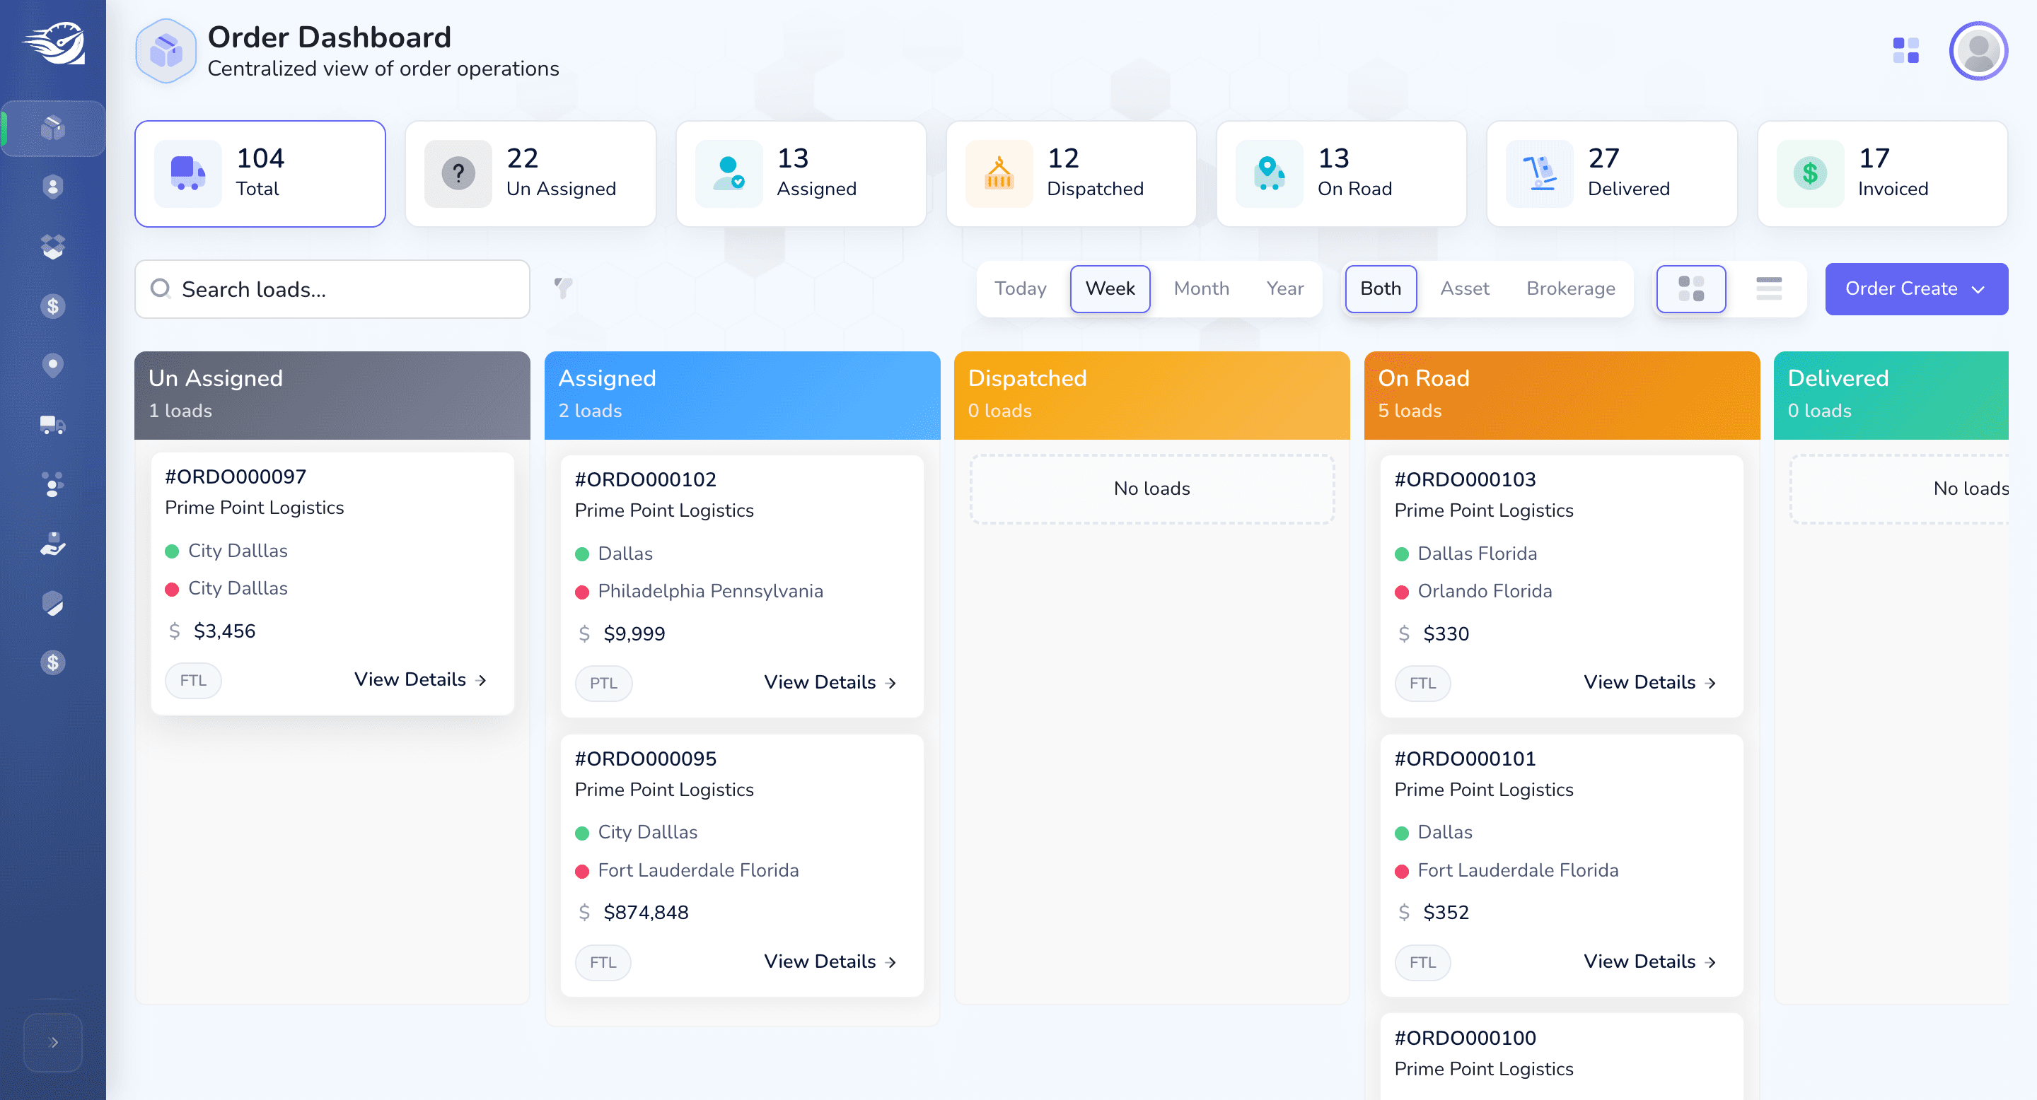Expand the sidebar with the arrow button

(53, 1042)
